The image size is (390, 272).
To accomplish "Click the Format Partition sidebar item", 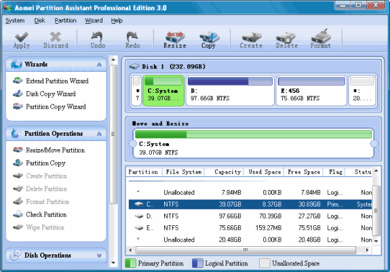I will (47, 201).
